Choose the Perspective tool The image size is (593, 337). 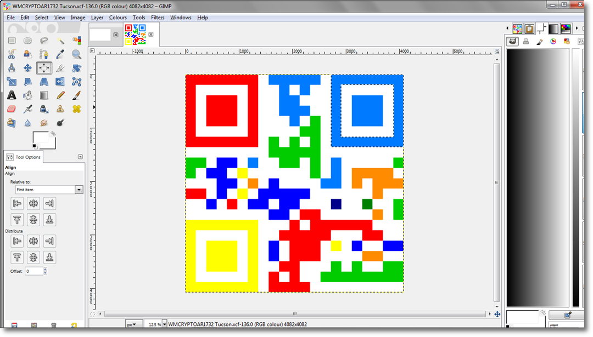click(x=44, y=82)
